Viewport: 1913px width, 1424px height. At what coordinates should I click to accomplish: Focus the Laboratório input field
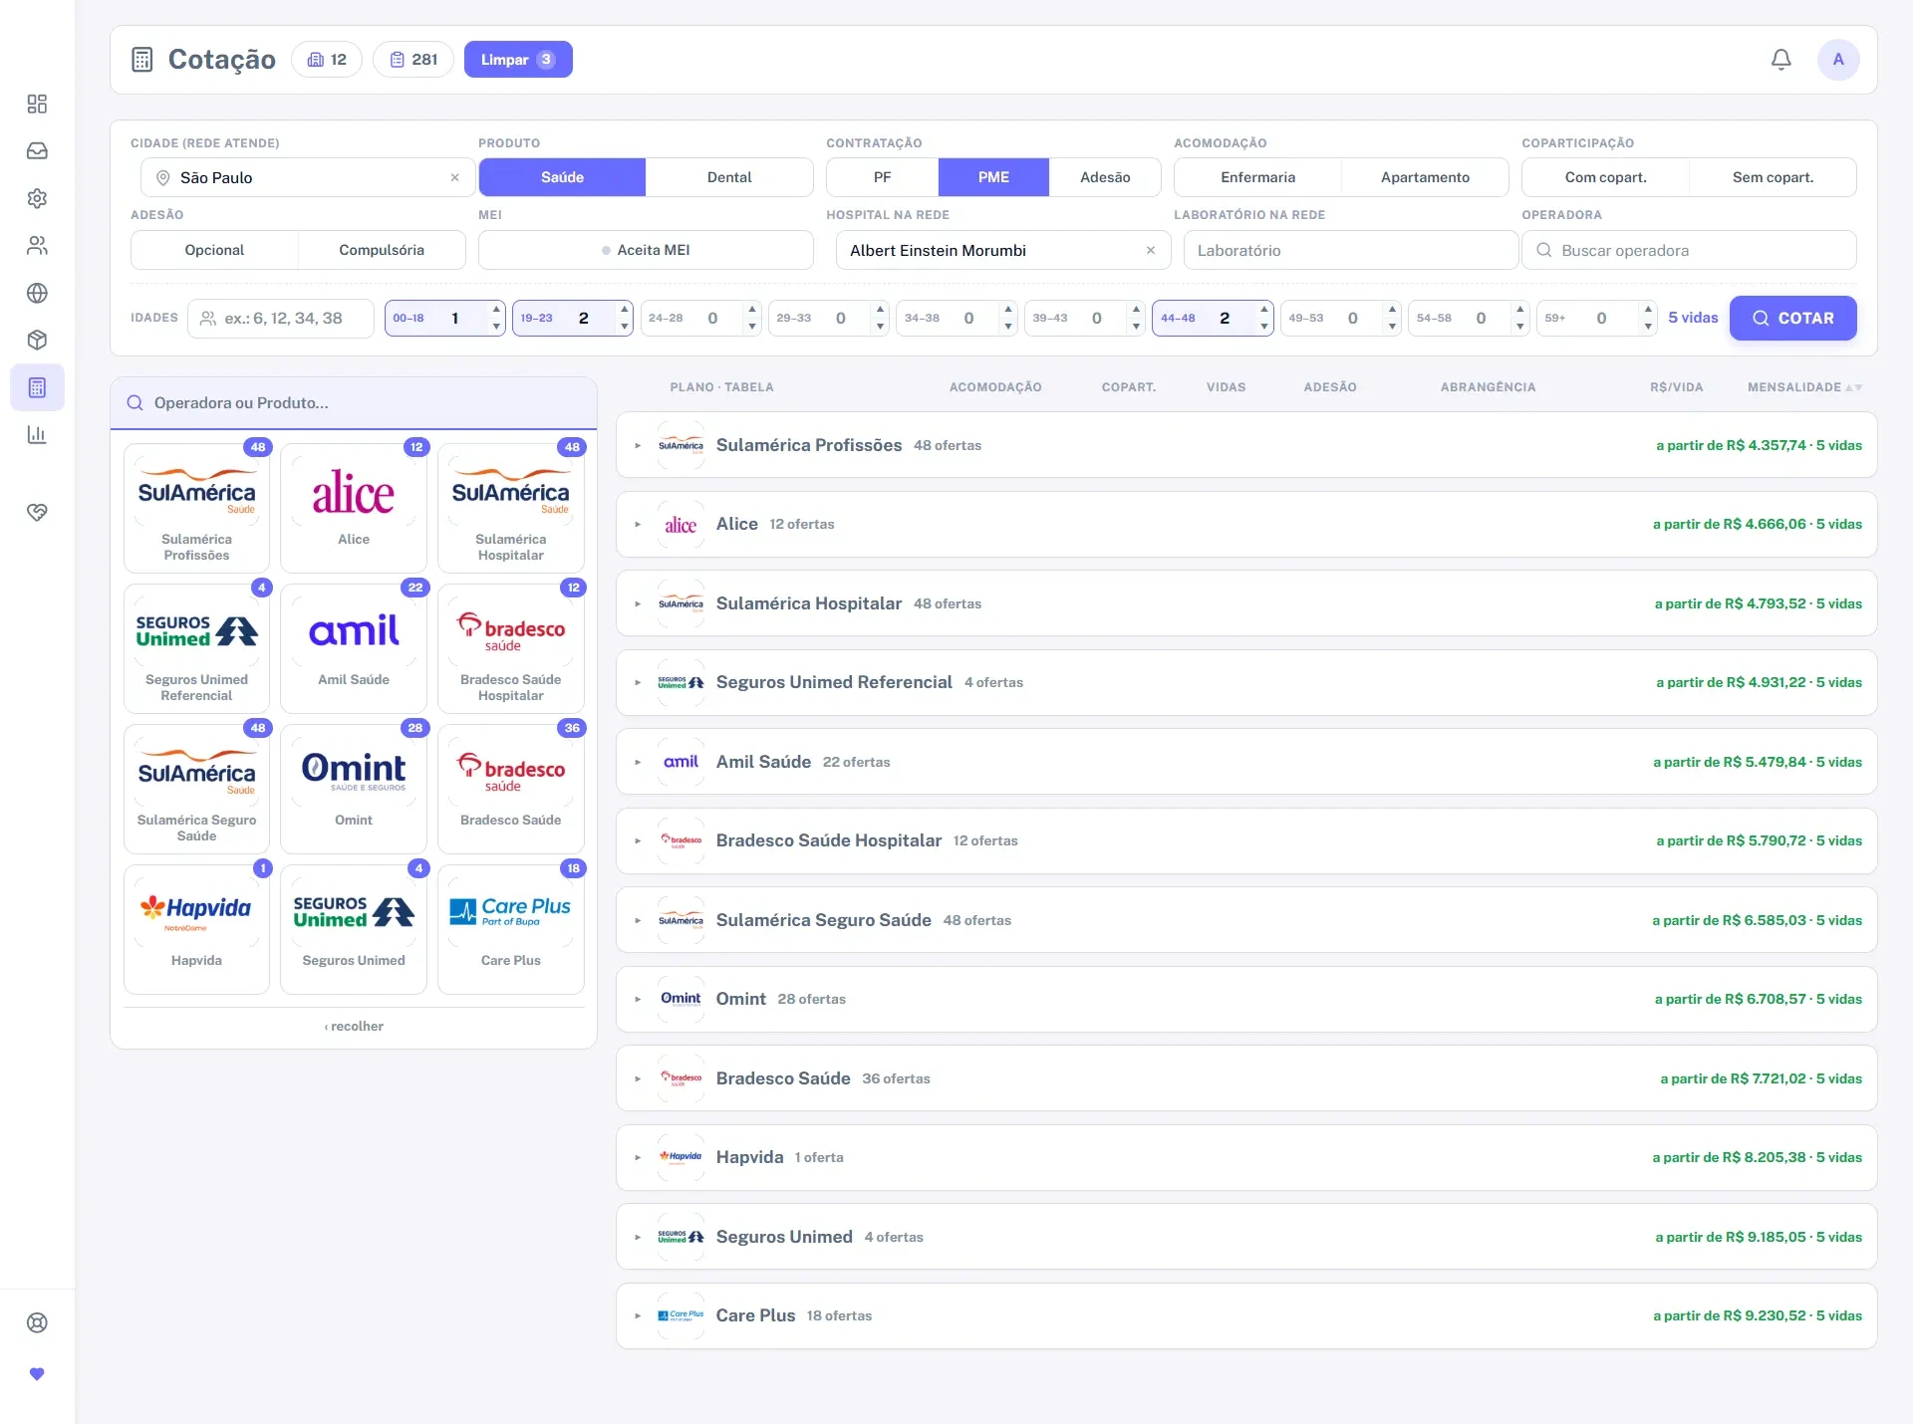1350,250
